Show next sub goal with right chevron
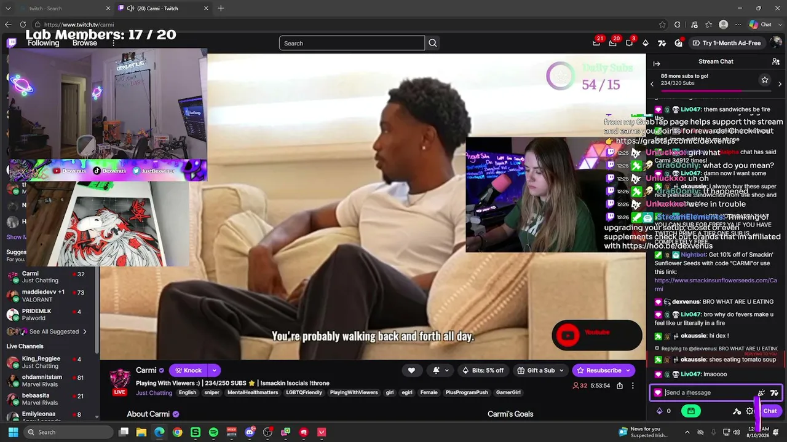Viewport: 787px width, 442px height. [780, 83]
